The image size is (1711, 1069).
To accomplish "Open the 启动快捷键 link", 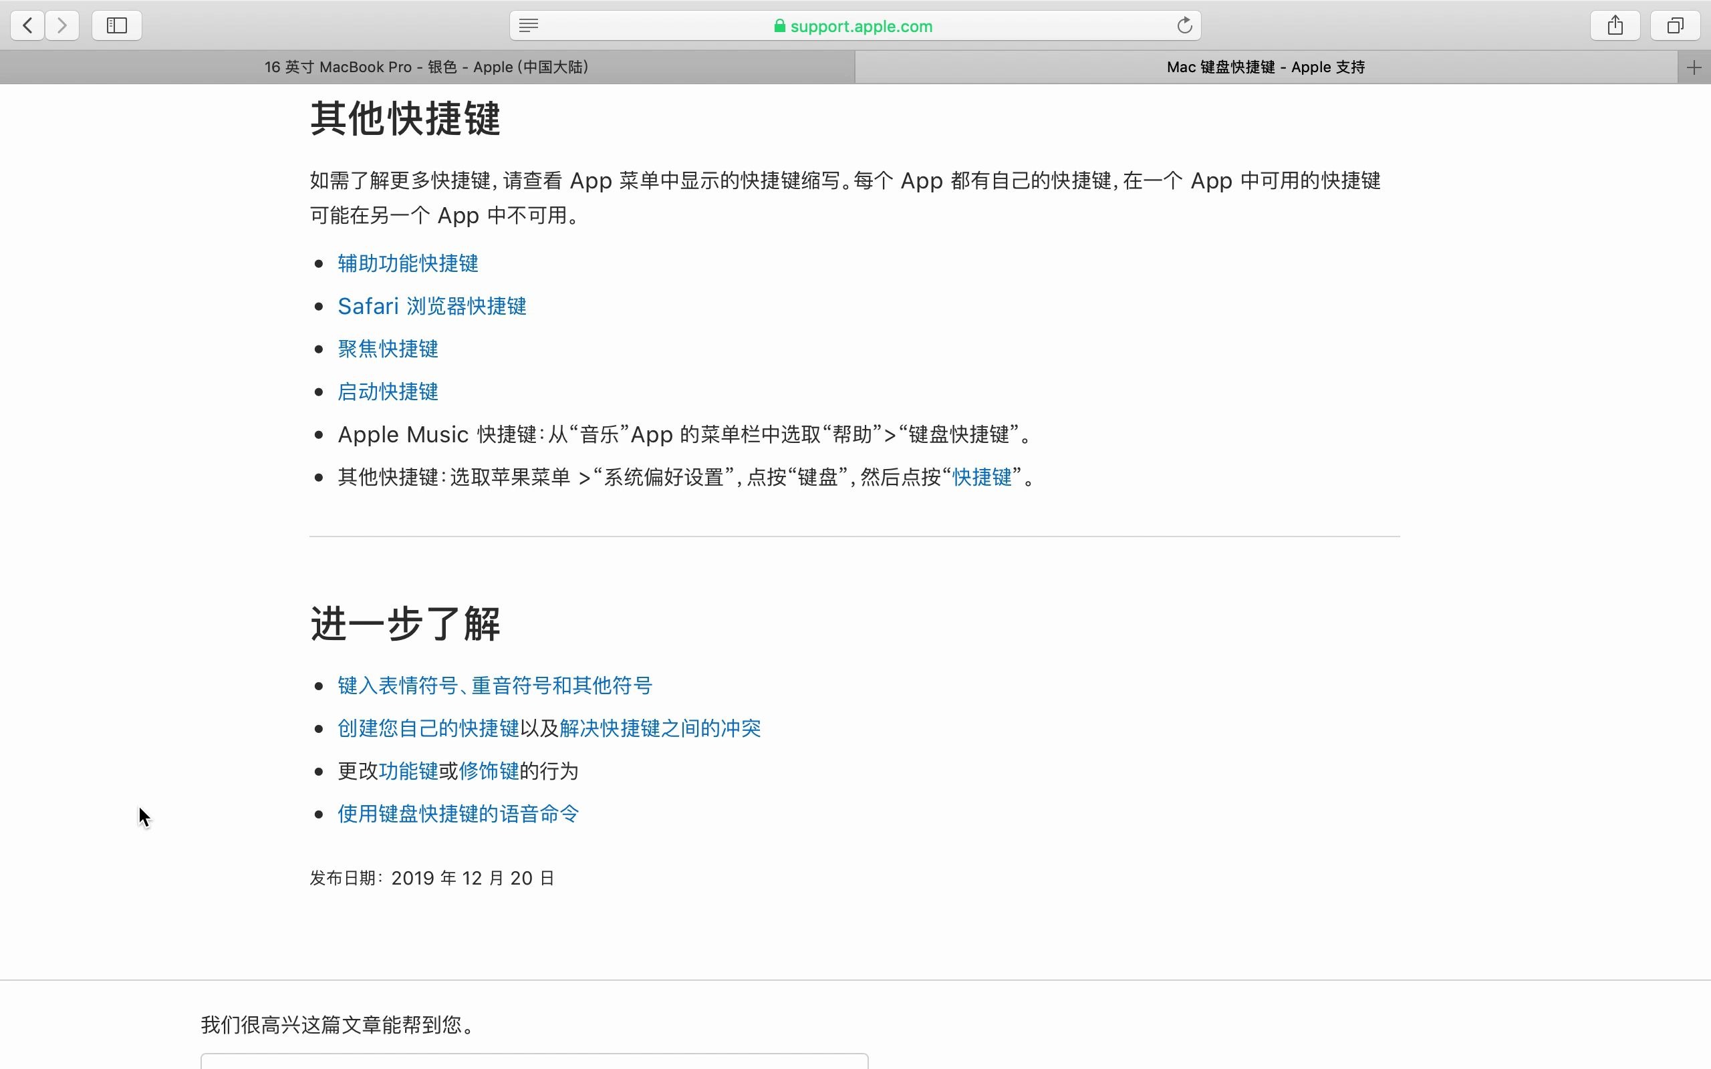I will click(388, 392).
